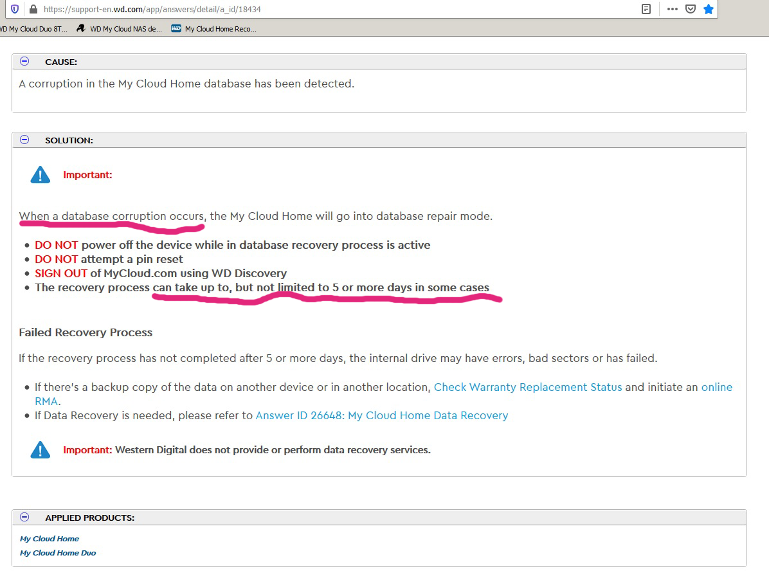Open Answer ID 26648 Data Recovery link
Viewport: 769px width, 578px height.
point(381,416)
